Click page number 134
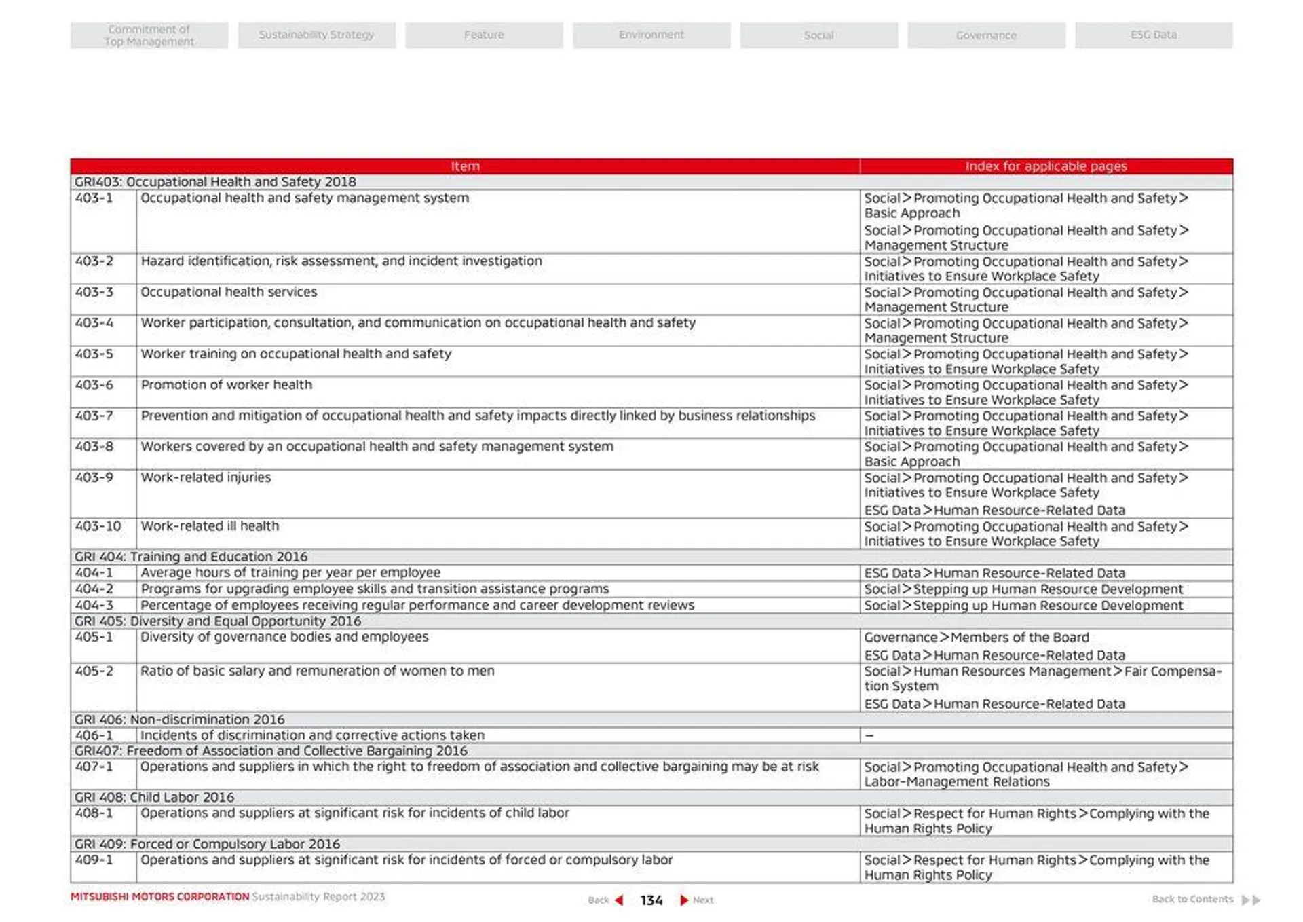 (651, 900)
